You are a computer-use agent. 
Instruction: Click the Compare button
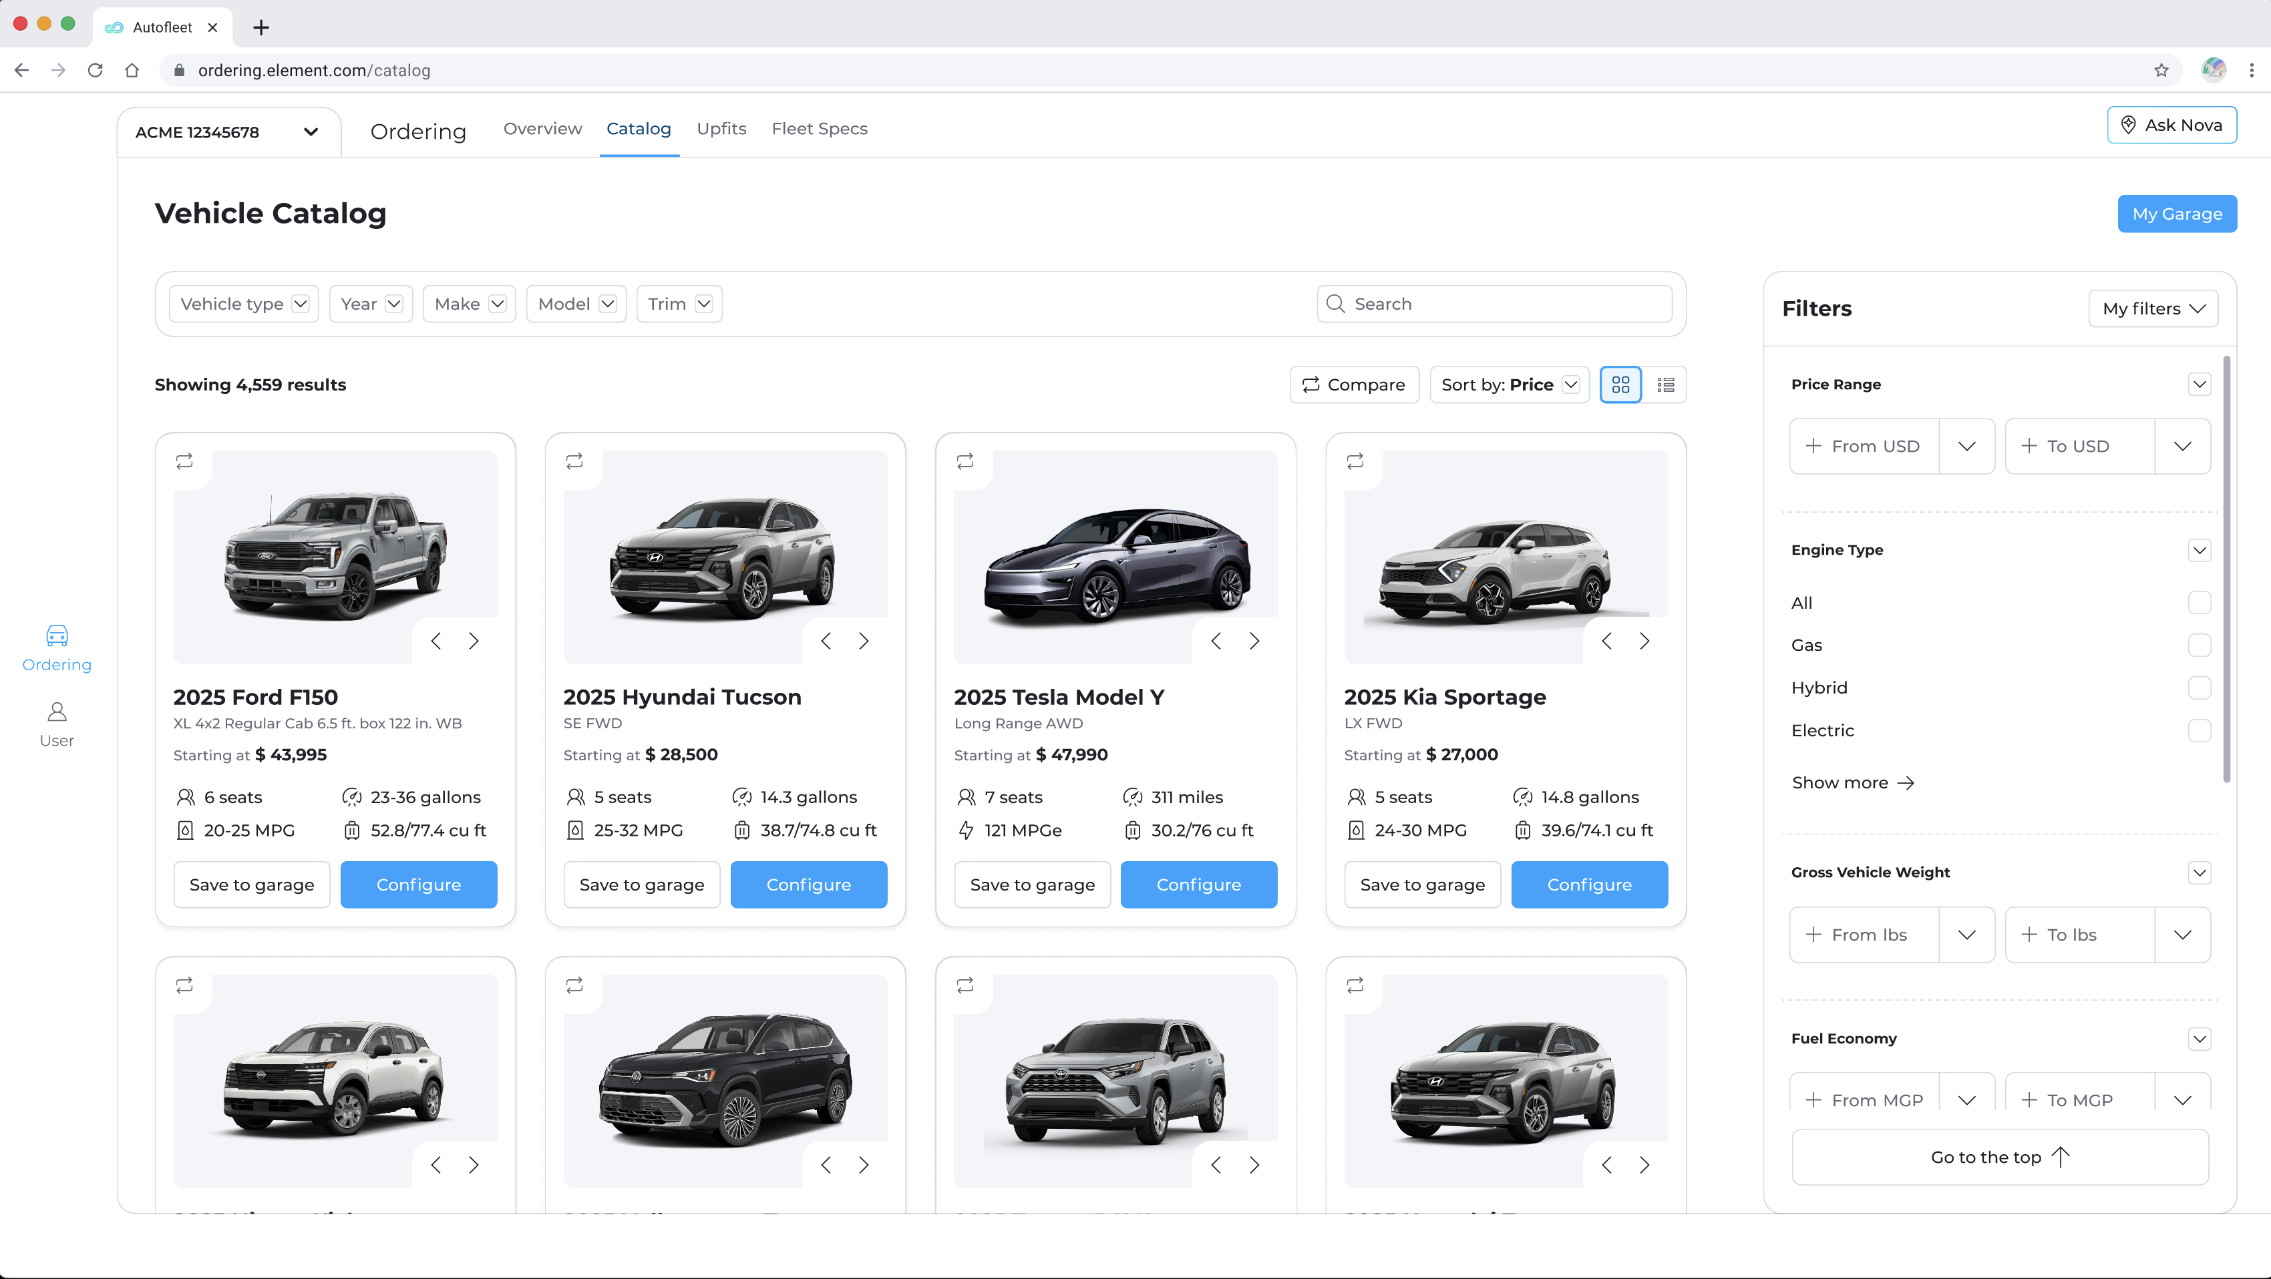tap(1354, 385)
